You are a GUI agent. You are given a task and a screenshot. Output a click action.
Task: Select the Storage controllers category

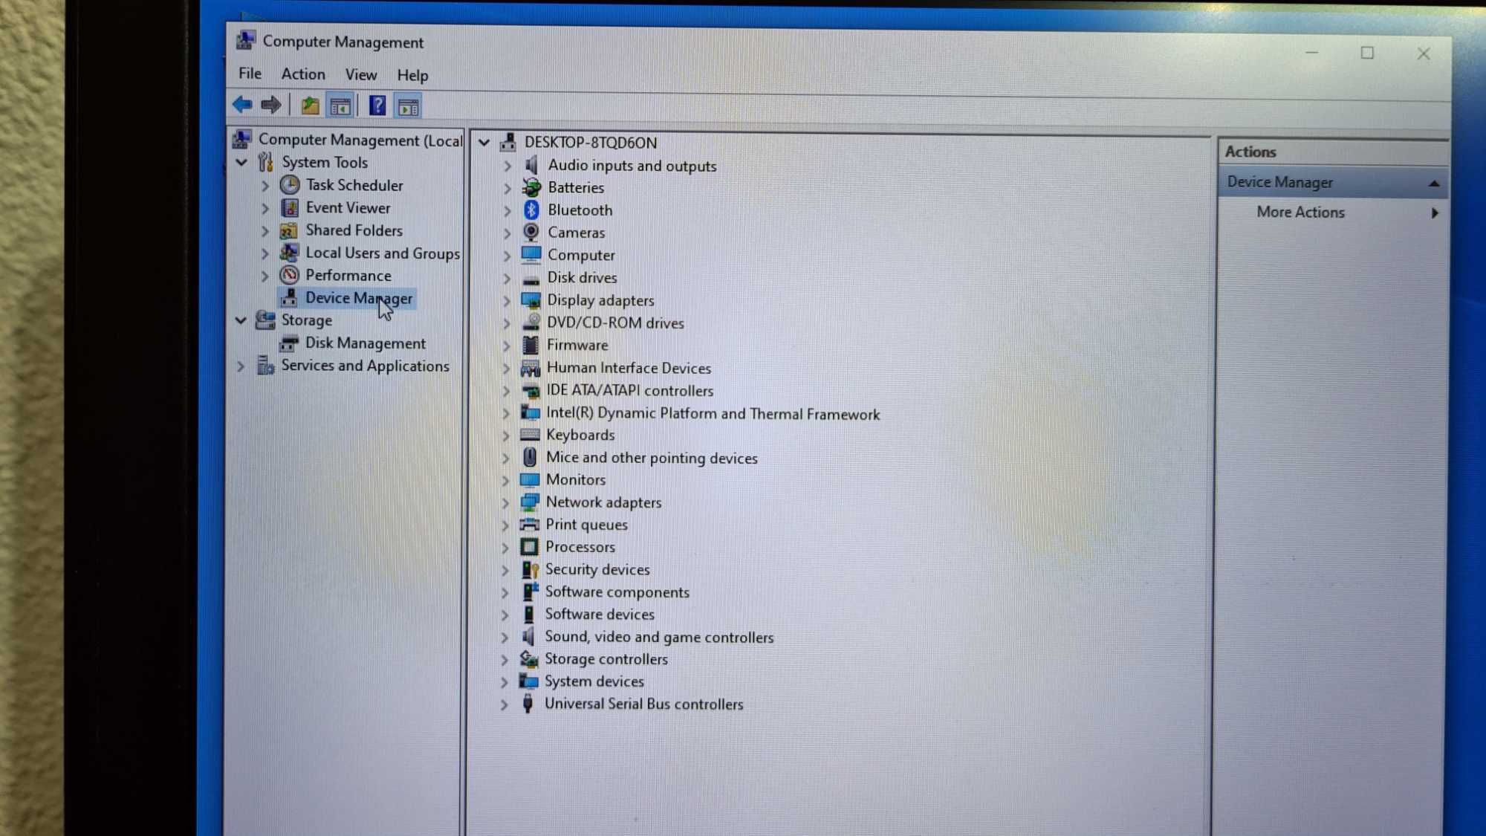coord(606,659)
